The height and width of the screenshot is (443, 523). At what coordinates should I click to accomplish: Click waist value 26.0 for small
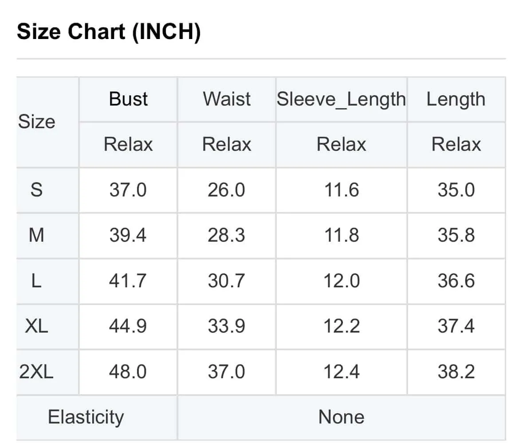(x=227, y=190)
